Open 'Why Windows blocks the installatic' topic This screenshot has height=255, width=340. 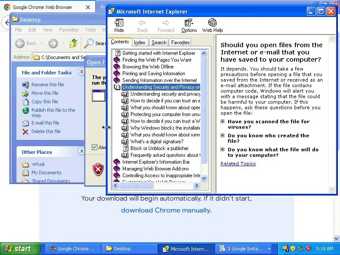pyautogui.click(x=165, y=128)
